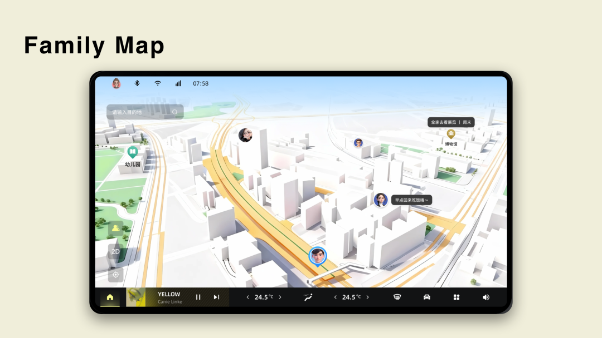Recenter the map on current location
The height and width of the screenshot is (338, 602).
(x=115, y=275)
